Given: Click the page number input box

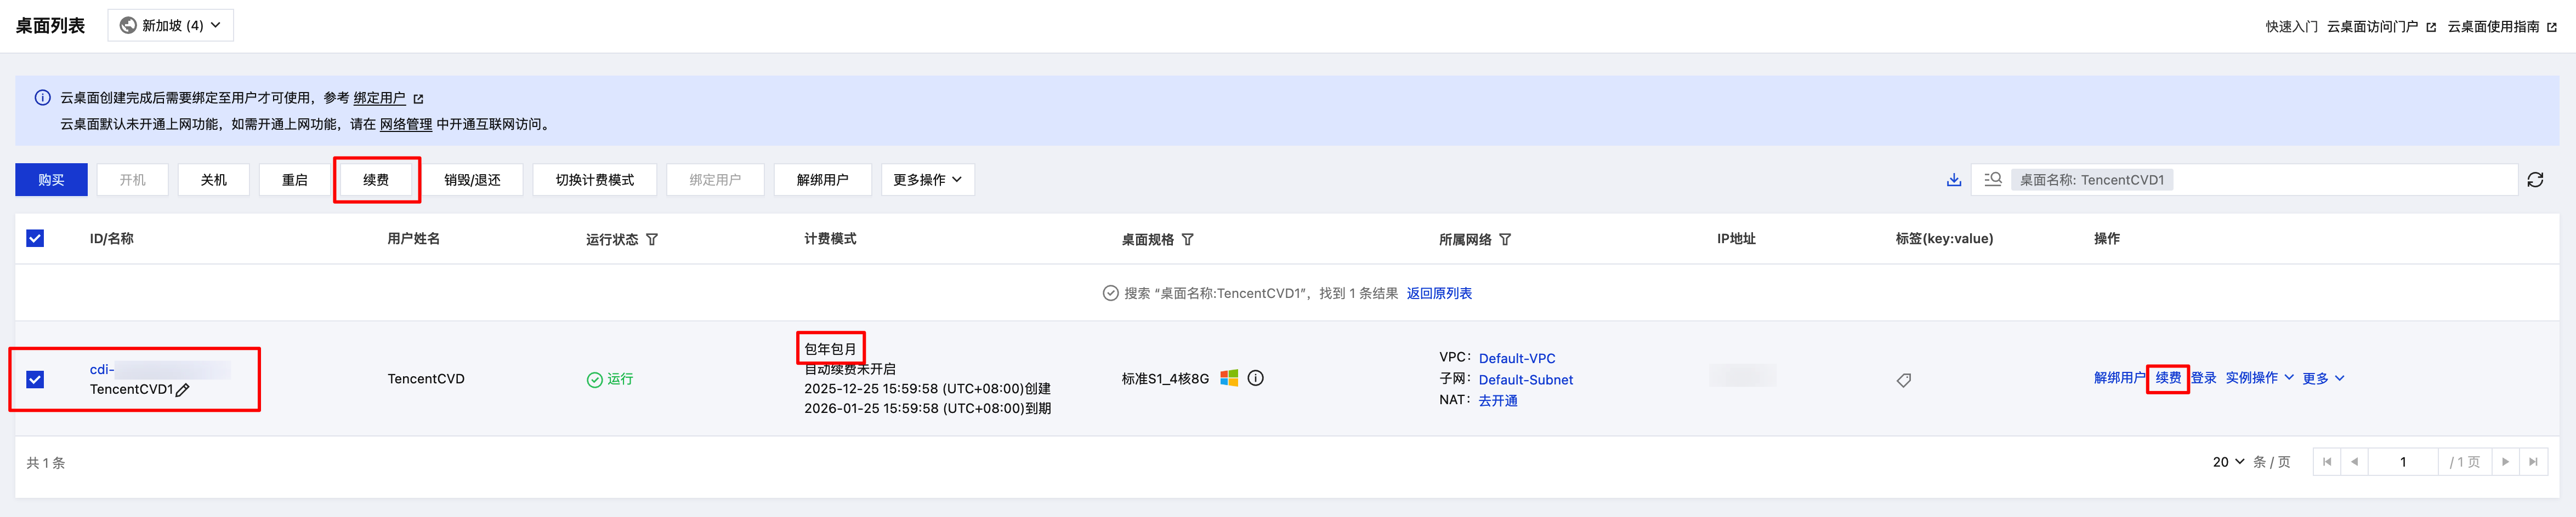Looking at the screenshot, I should 2402,462.
